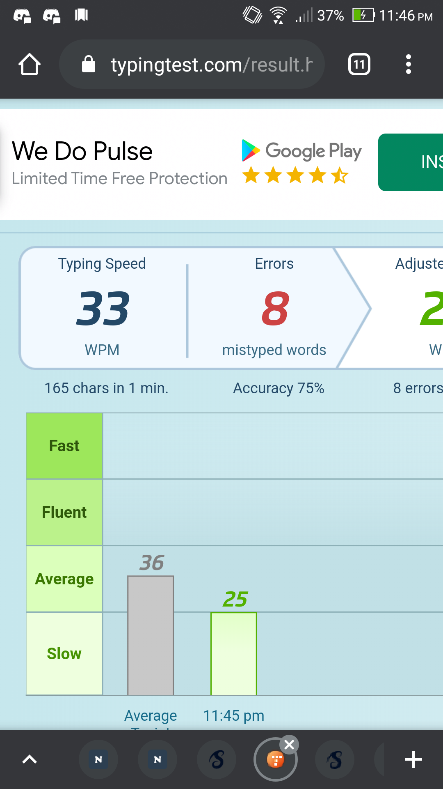The image size is (443, 789).
Task: Focus the typingtest.com address bar
Action: tap(211, 65)
